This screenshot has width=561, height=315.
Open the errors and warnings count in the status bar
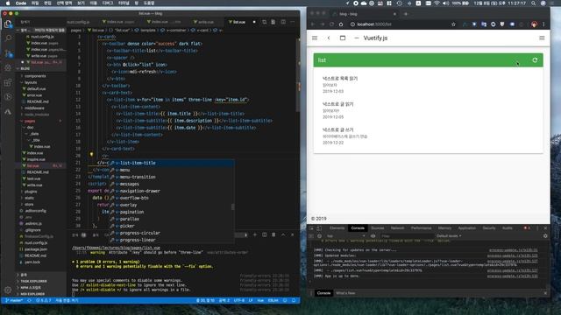pyautogui.click(x=44, y=300)
